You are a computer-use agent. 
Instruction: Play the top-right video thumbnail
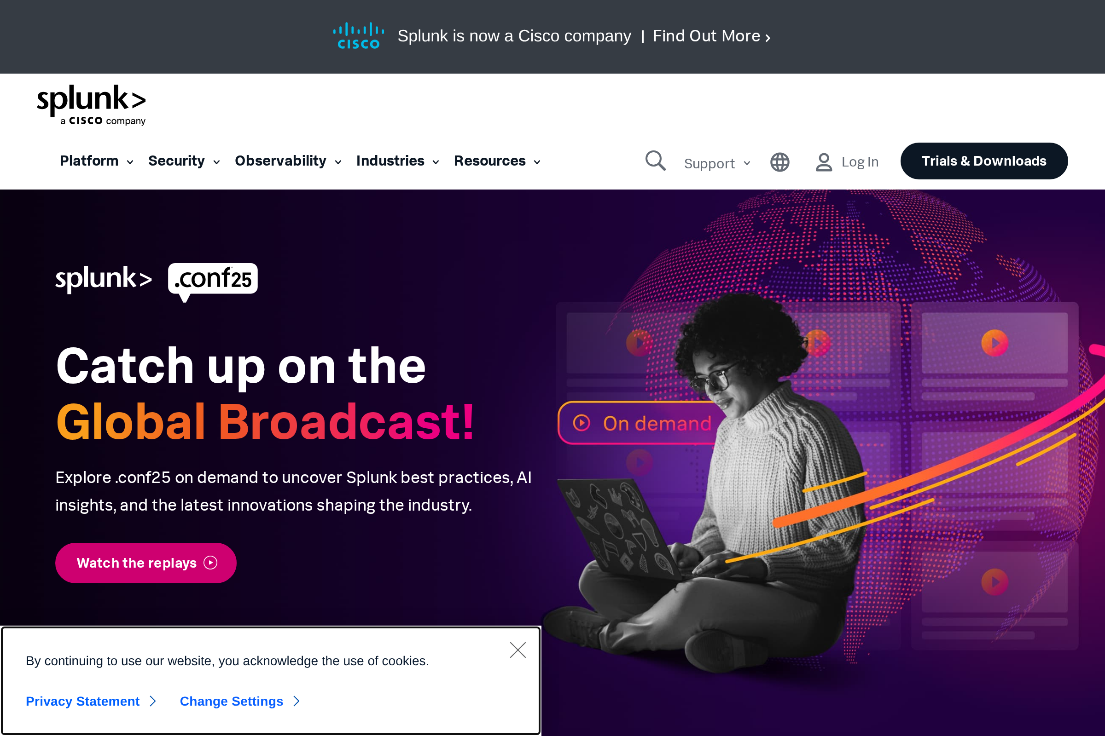point(994,343)
